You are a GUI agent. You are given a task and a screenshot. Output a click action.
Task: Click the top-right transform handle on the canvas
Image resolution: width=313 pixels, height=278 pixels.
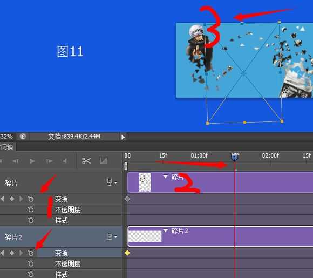point(279,22)
